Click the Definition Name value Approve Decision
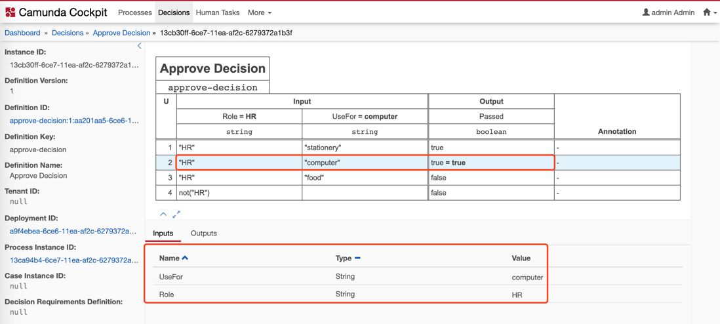The image size is (720, 324). click(38, 176)
